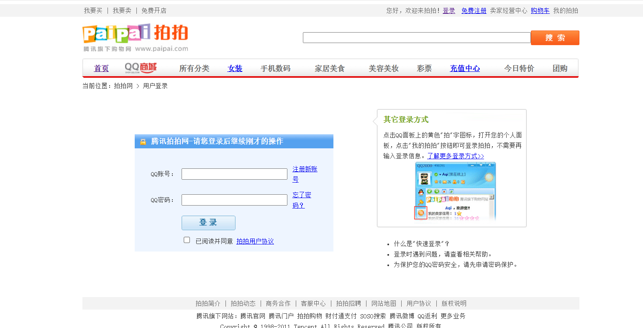
Task: Open 了解更多登录方式>> link
Action: click(456, 156)
